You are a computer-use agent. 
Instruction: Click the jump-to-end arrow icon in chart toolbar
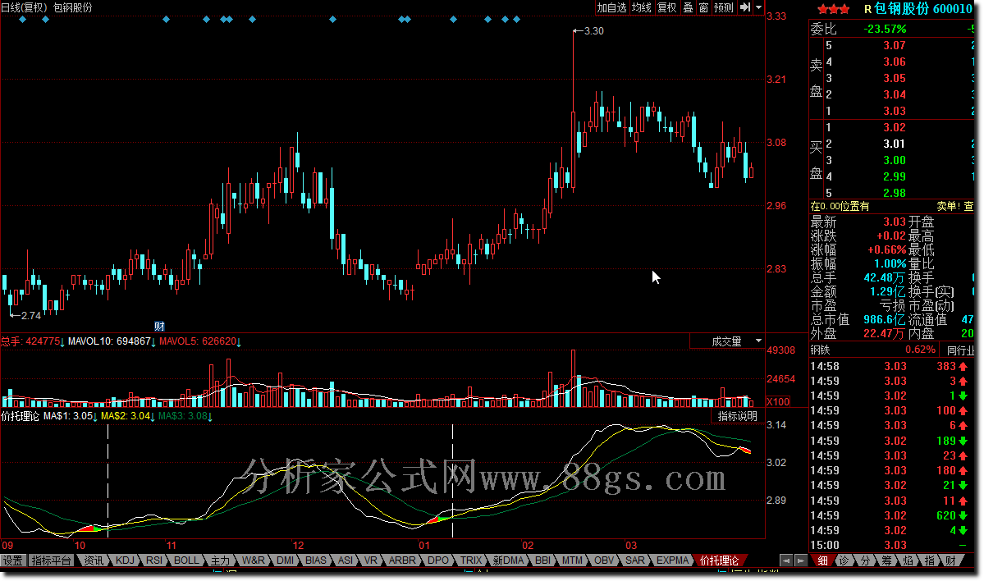[x=744, y=7]
